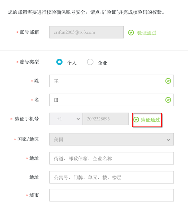Click the 企业 label text
Screen dimensions: 188x207
[x=102, y=63]
